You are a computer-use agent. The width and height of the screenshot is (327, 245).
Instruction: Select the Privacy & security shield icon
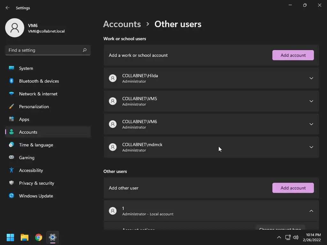click(11, 183)
